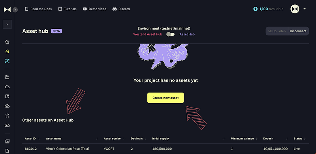The height and width of the screenshot is (154, 316).
Task: Click the VCOPT symbol cell
Action: pos(109,149)
